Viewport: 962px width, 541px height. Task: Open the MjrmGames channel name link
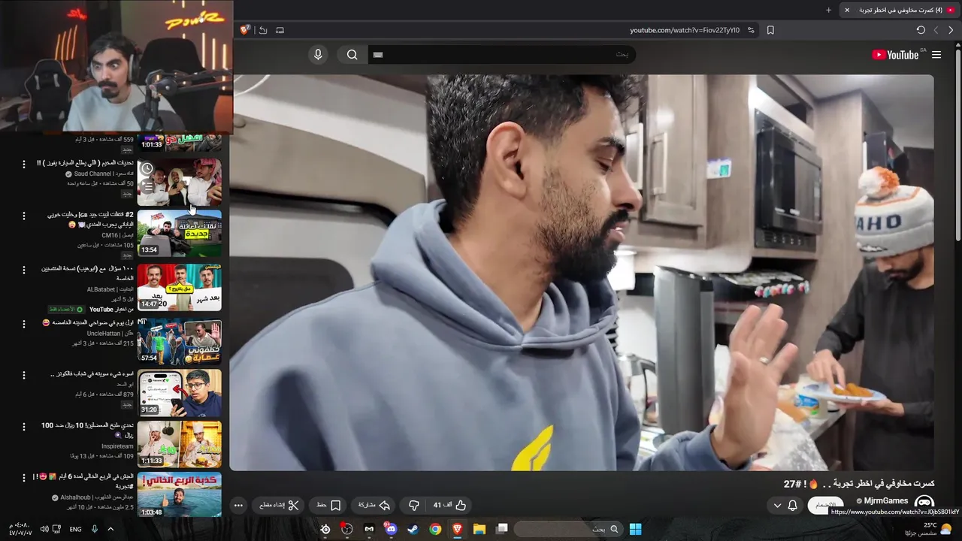[886, 501]
